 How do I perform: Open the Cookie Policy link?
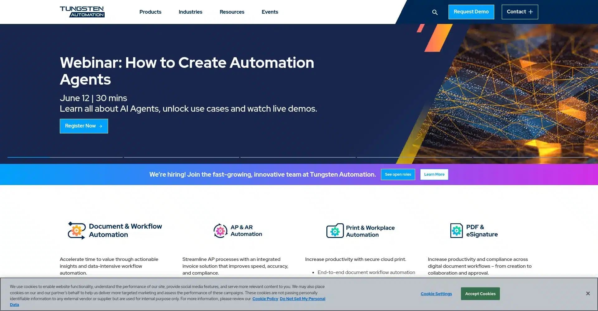pyautogui.click(x=265, y=299)
